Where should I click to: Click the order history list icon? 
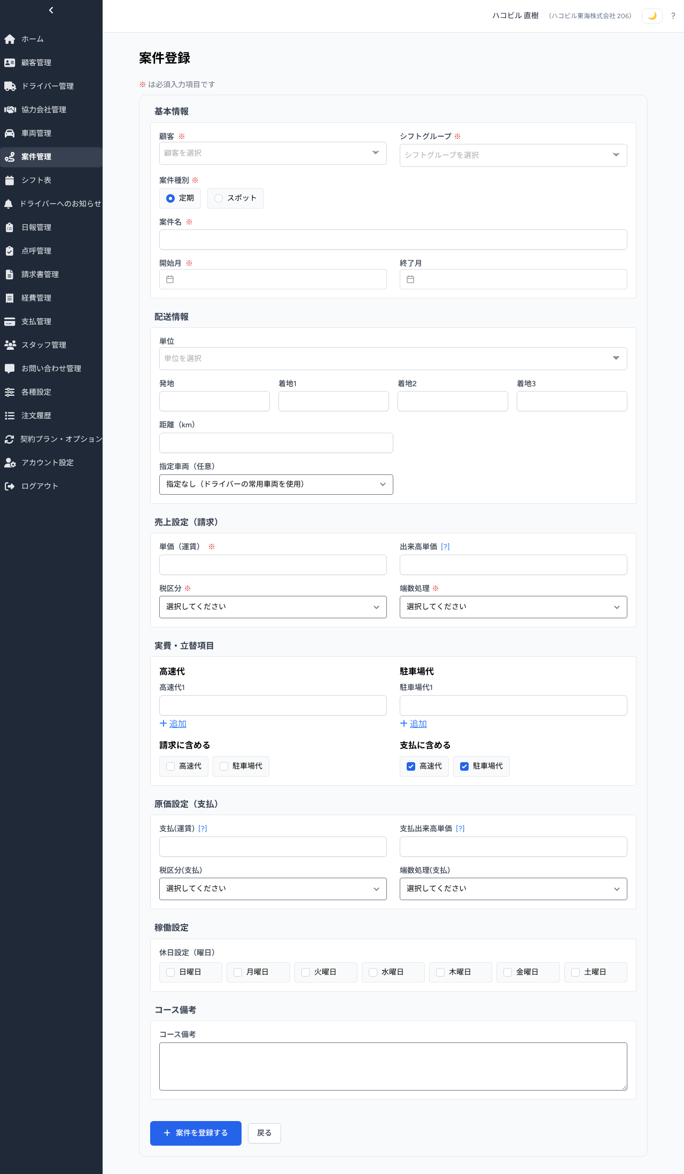(10, 416)
